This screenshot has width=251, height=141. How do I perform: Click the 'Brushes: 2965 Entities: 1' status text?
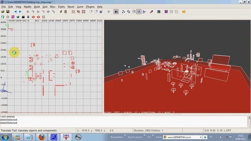(x=148, y=130)
